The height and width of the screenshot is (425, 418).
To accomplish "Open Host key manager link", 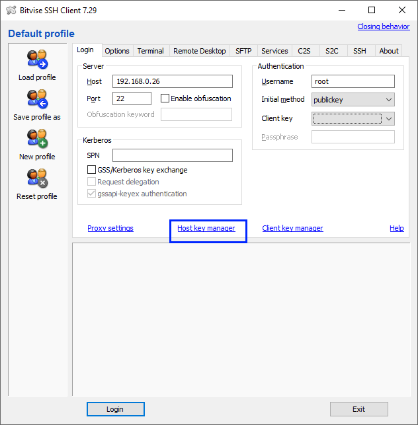I will [x=206, y=228].
